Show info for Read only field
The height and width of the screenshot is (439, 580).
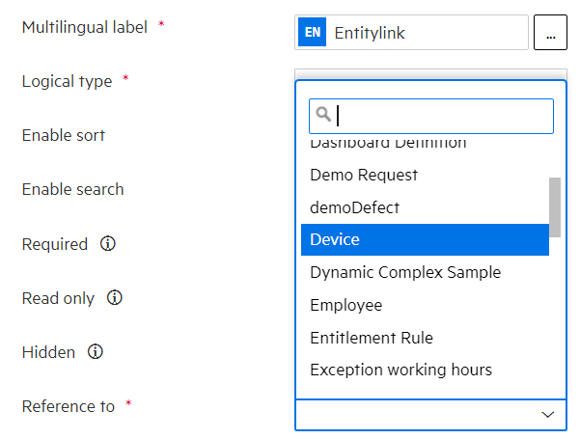click(115, 298)
